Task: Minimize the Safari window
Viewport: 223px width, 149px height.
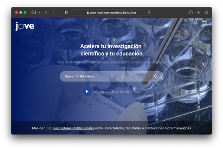Action: [x=20, y=12]
